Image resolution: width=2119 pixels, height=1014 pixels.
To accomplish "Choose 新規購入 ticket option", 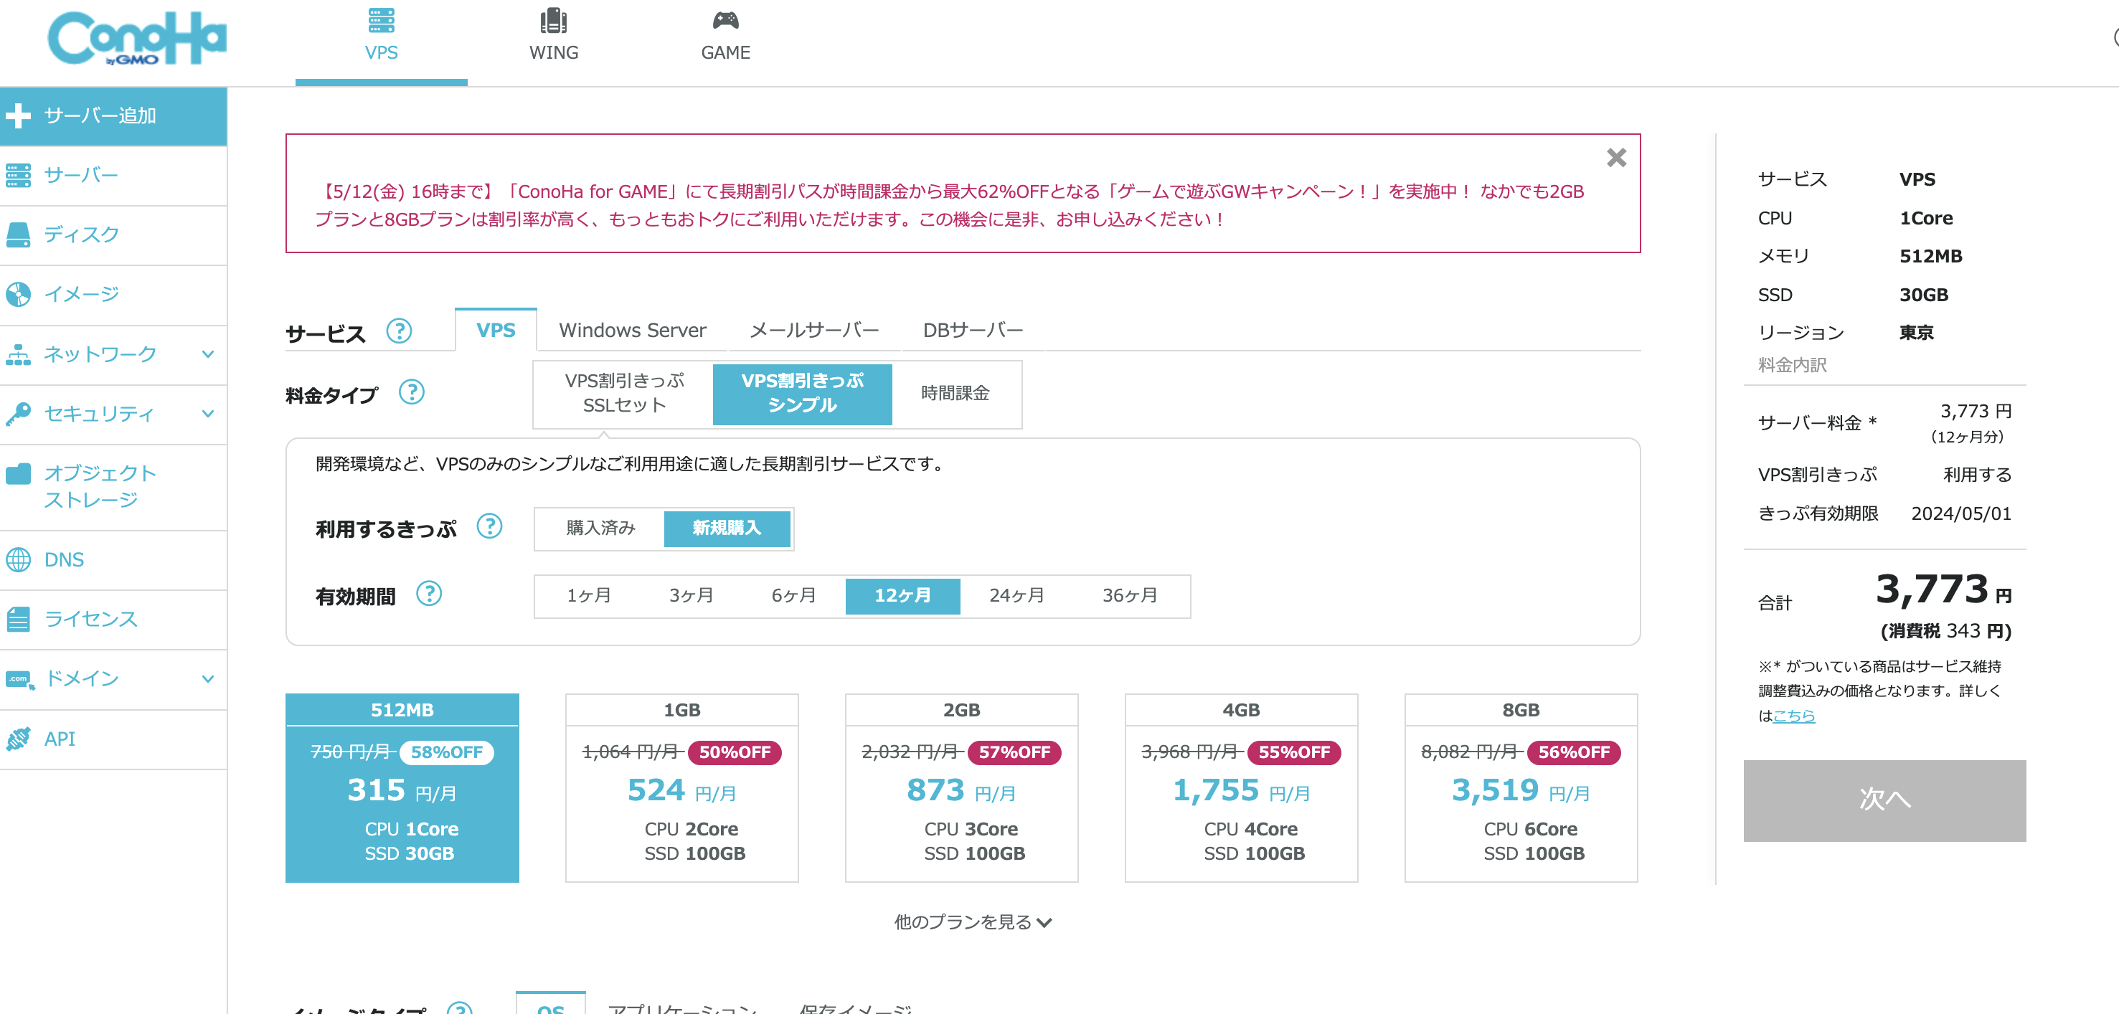I will [x=727, y=528].
